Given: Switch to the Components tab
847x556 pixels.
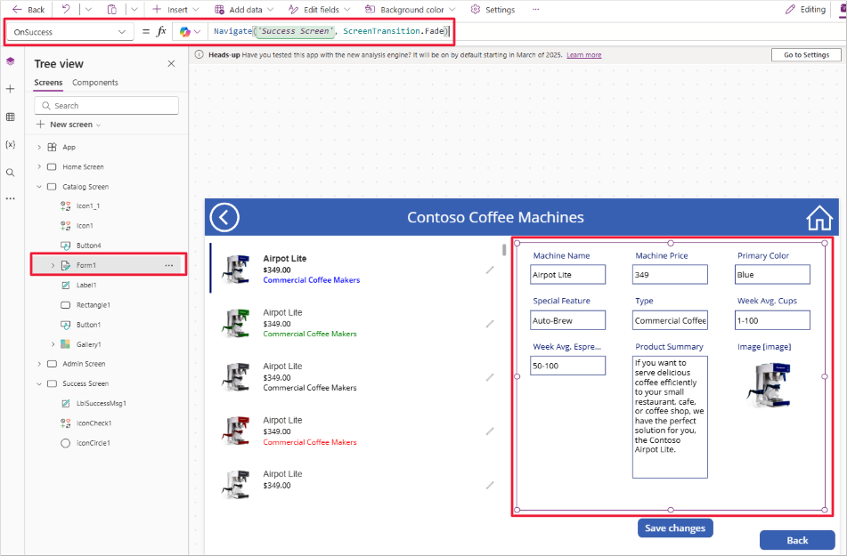Looking at the screenshot, I should coord(94,82).
